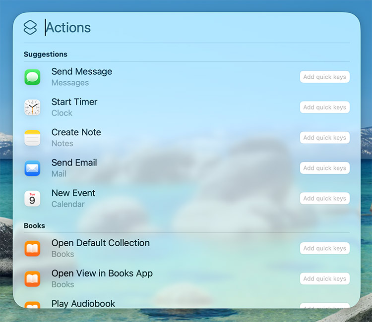Click the Books icon for Open Default Collection

(32, 249)
